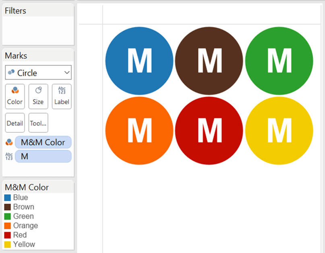Image resolution: width=325 pixels, height=253 pixels.
Task: Click the Label button on the Marks card
Action: 61,96
